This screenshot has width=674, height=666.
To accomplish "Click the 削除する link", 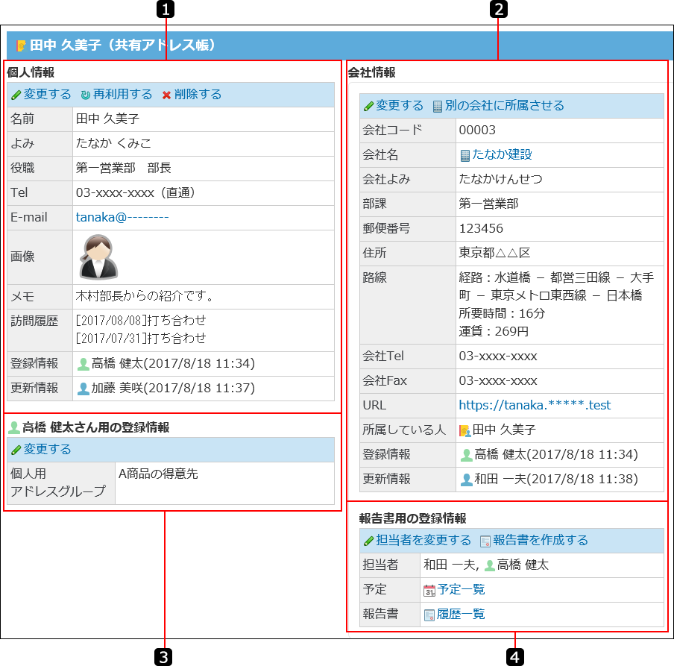I will 198,94.
